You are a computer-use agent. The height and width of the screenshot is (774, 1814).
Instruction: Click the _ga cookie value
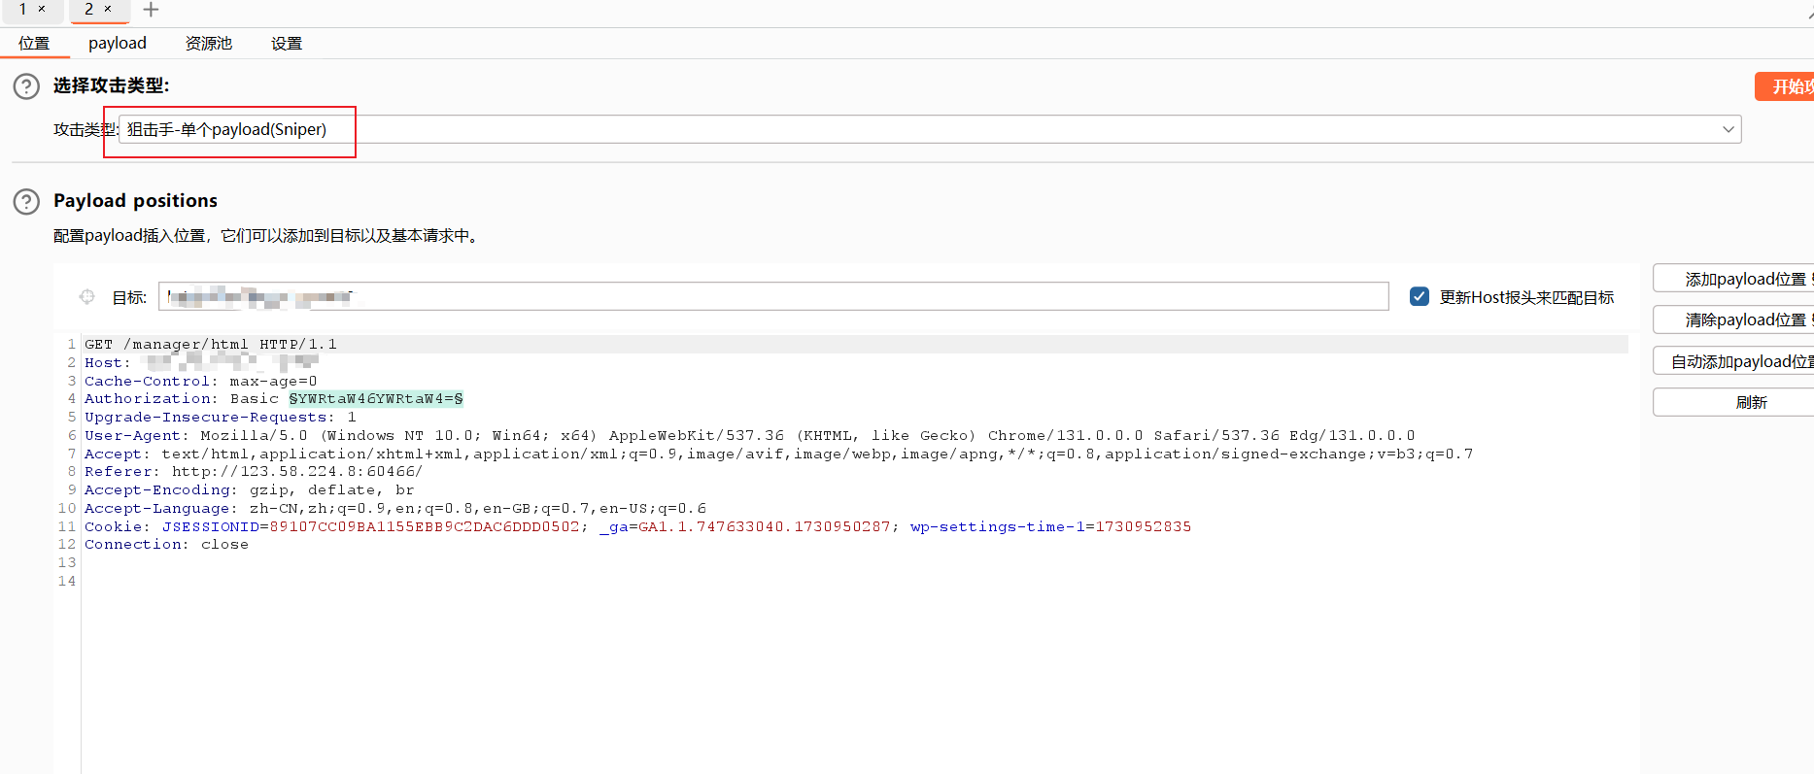765,527
